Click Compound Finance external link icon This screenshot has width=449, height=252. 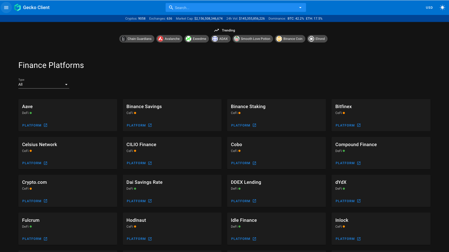[359, 163]
